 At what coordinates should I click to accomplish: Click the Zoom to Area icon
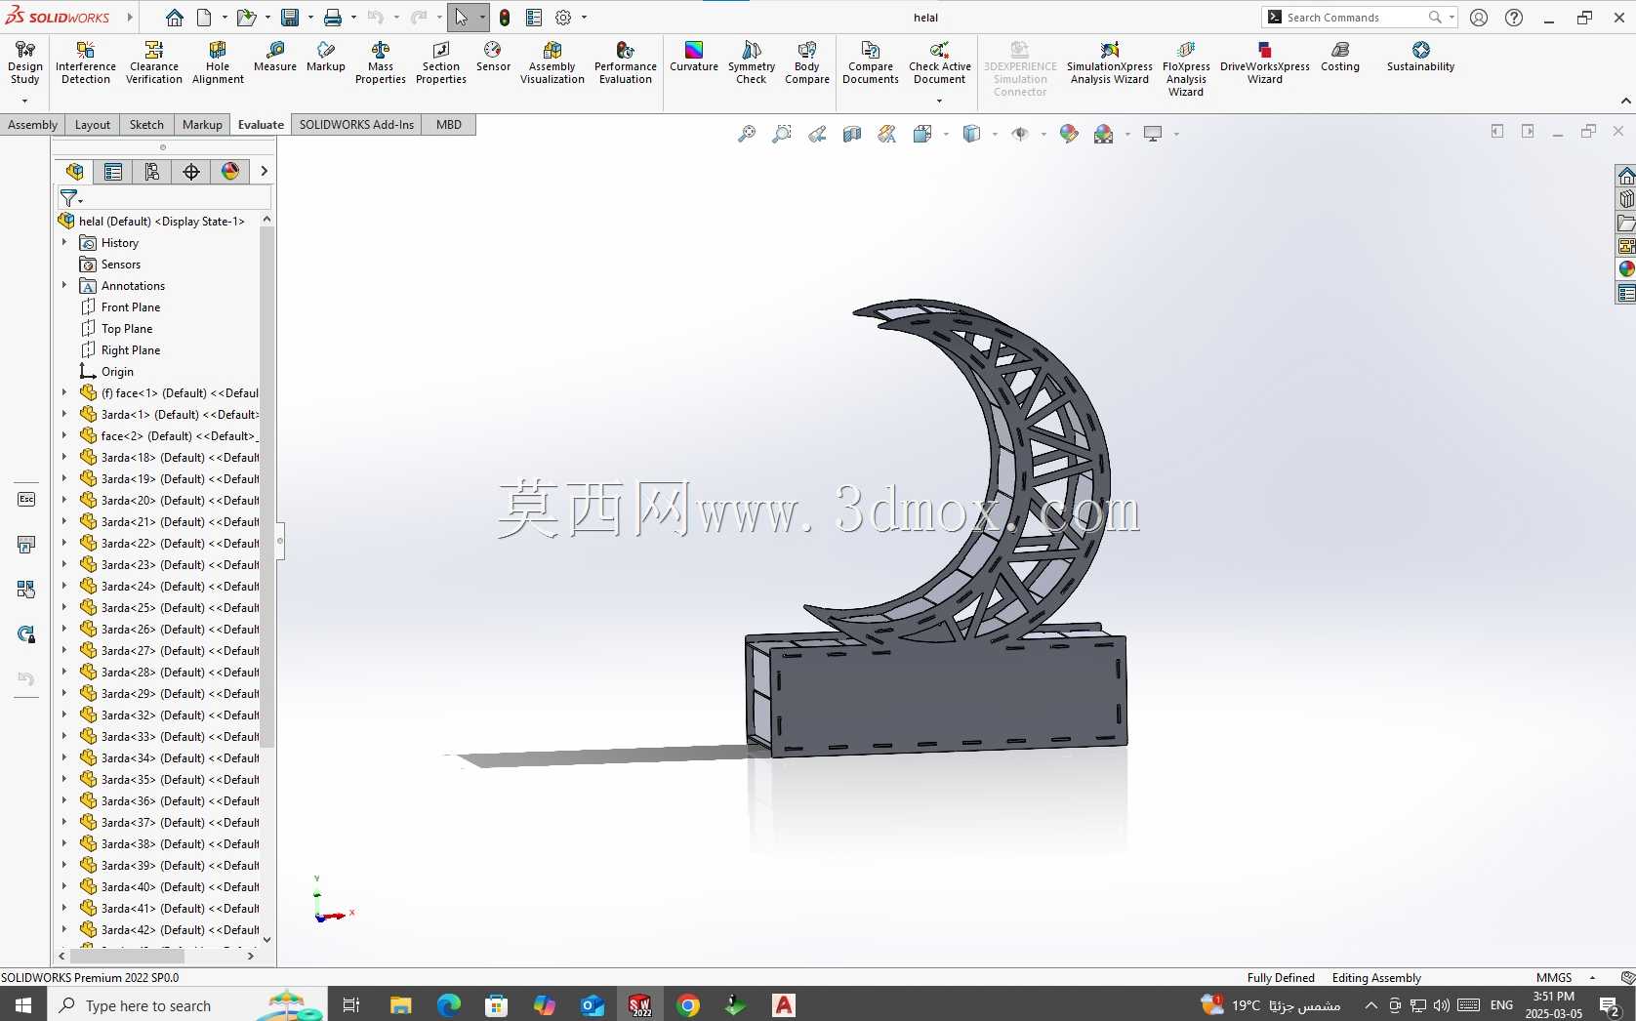[782, 134]
